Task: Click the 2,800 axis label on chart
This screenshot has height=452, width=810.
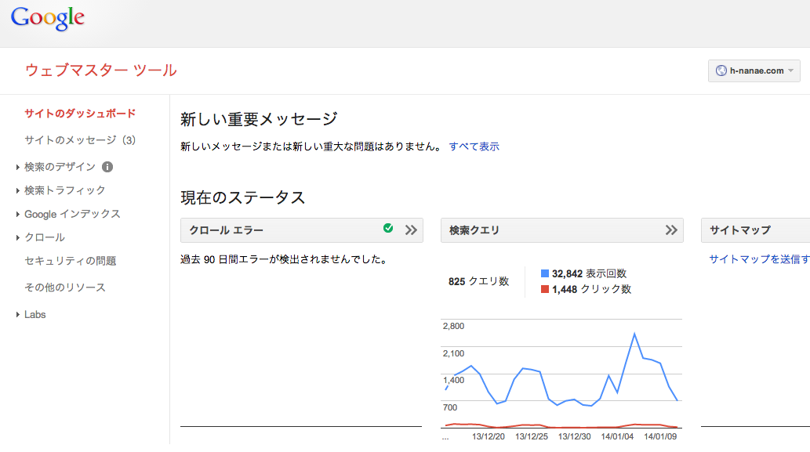Action: pos(453,326)
